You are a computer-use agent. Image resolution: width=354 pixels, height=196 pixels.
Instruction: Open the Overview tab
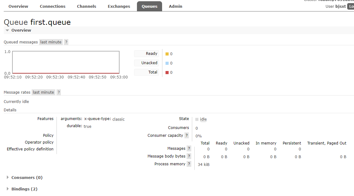click(18, 6)
